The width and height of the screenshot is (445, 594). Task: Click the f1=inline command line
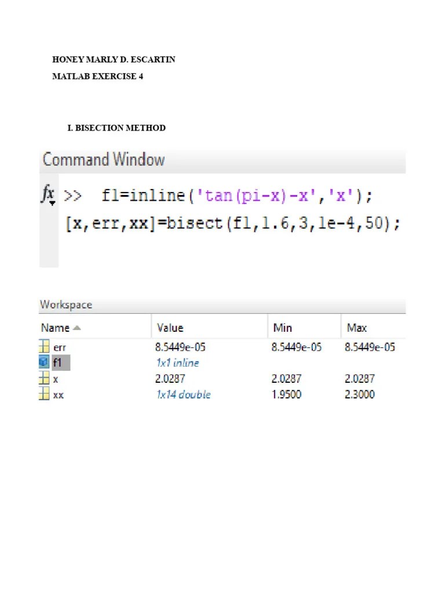237,196
